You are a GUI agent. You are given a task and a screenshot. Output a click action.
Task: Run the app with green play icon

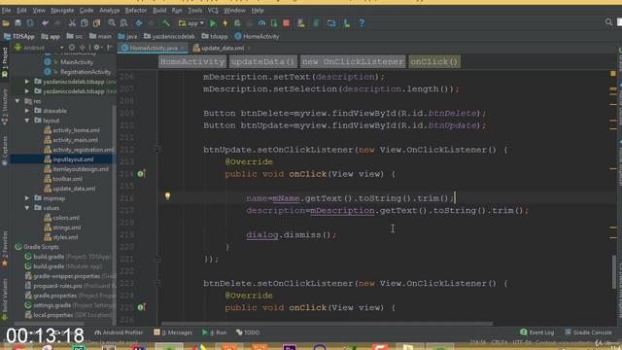213,23
